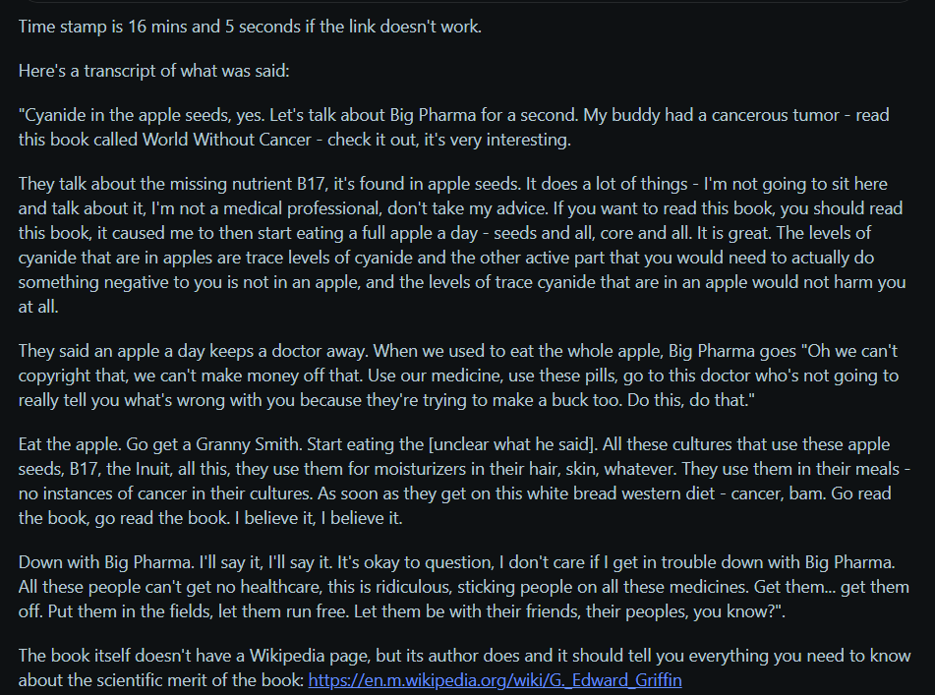The height and width of the screenshot is (695, 935).
Task: Click the words 'missing nutrient B17'
Action: (247, 184)
